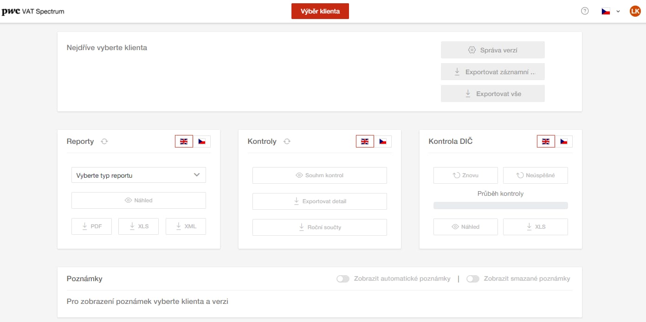The width and height of the screenshot is (646, 322).
Task: Select English flag in Kontrola DIČ panel
Action: pyautogui.click(x=546, y=142)
